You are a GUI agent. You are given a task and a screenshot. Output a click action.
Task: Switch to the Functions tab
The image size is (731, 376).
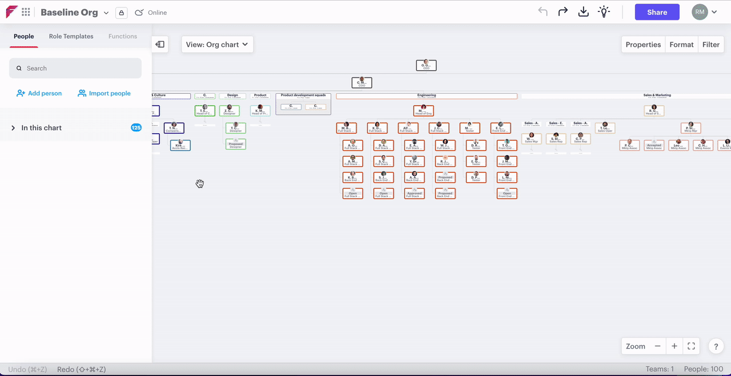click(123, 36)
